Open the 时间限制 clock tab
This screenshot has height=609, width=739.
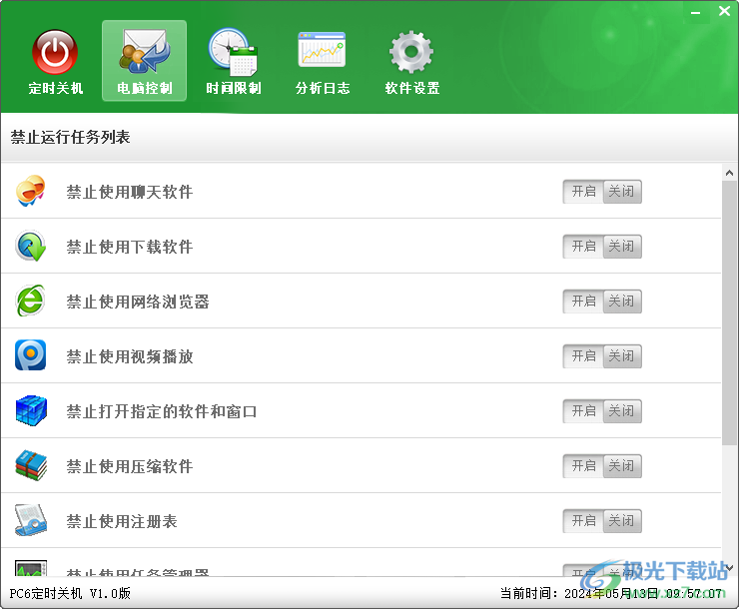pyautogui.click(x=234, y=61)
